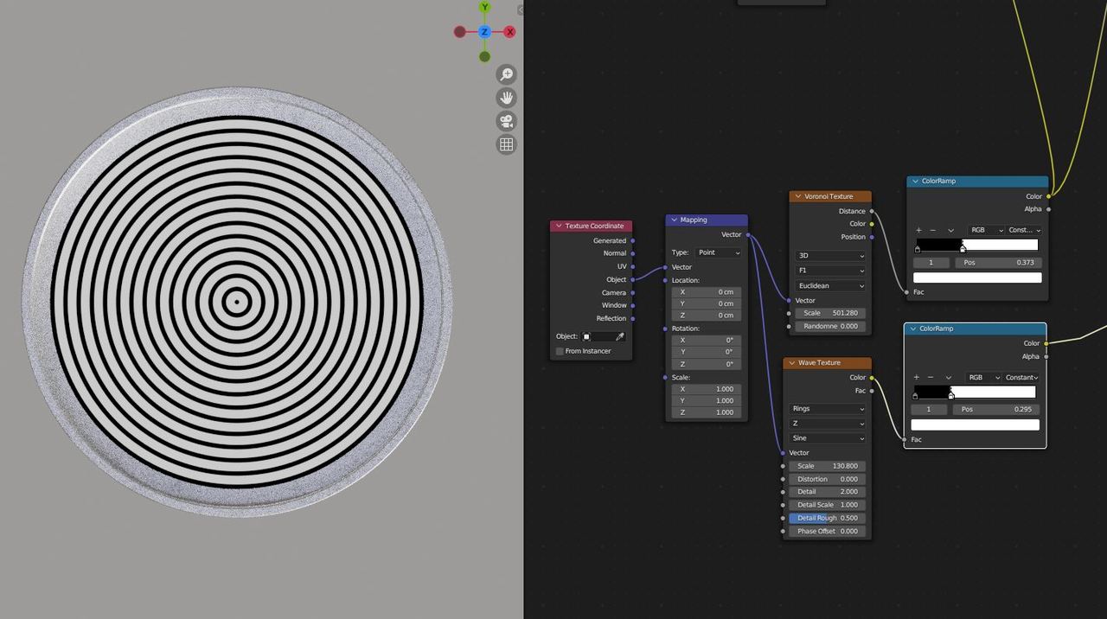This screenshot has width=1107, height=619.
Task: Click the Voronoi Scale 501.280 field
Action: point(830,313)
